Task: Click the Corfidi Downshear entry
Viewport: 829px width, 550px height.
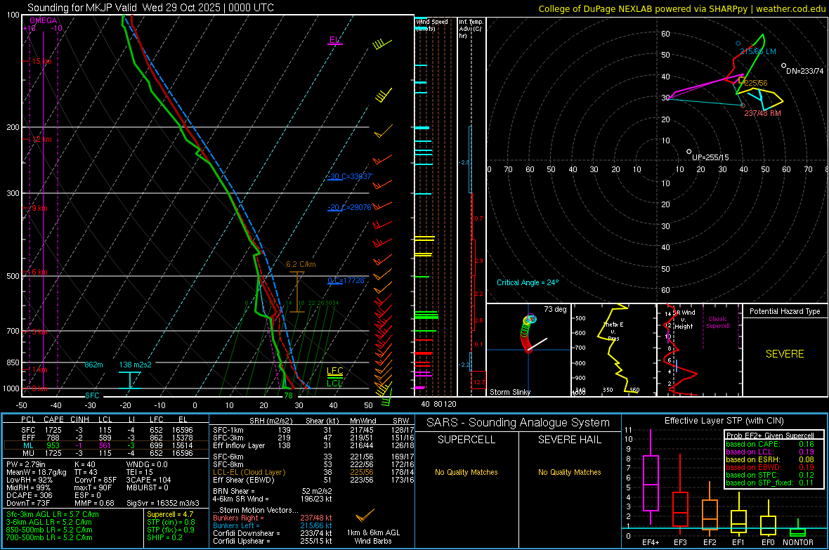Action: 273,534
